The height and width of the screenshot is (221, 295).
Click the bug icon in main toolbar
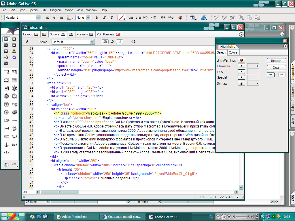tap(180, 18)
